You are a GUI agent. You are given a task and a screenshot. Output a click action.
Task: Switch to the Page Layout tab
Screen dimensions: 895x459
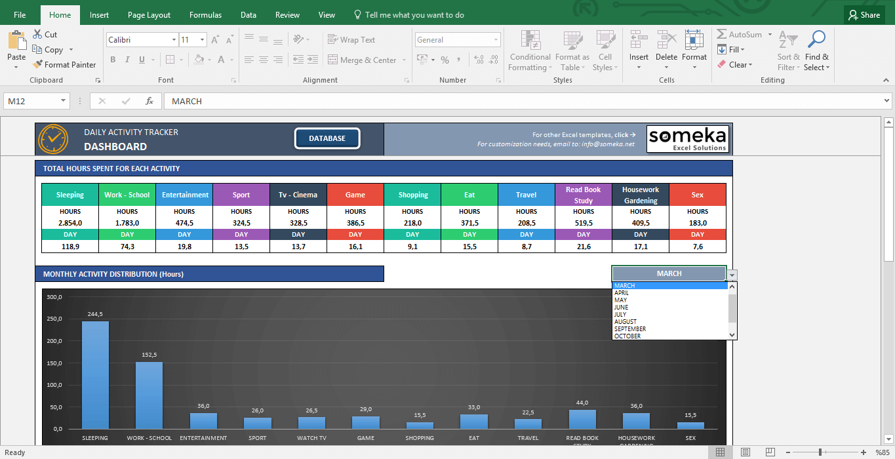(149, 15)
